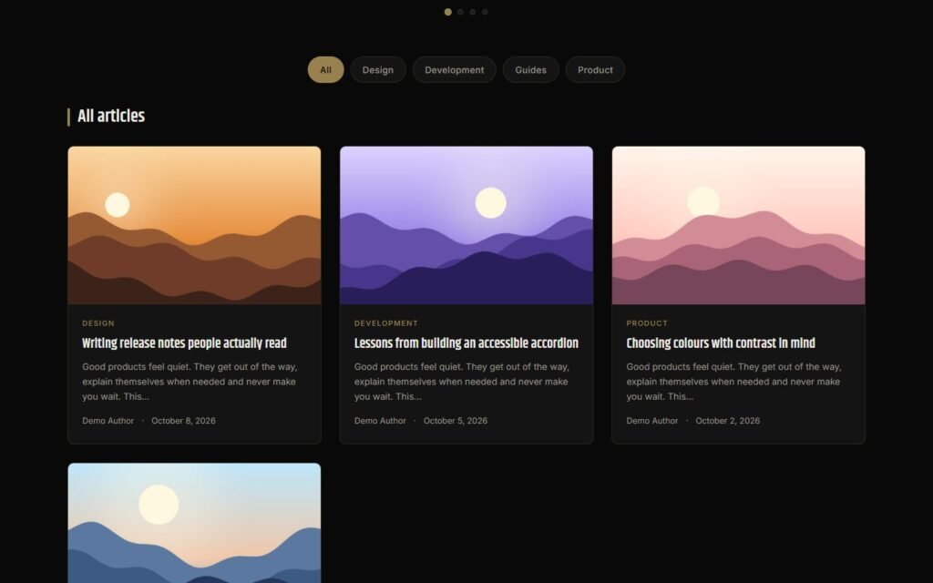Click the date October 5, 2026
933x583 pixels.
click(456, 421)
